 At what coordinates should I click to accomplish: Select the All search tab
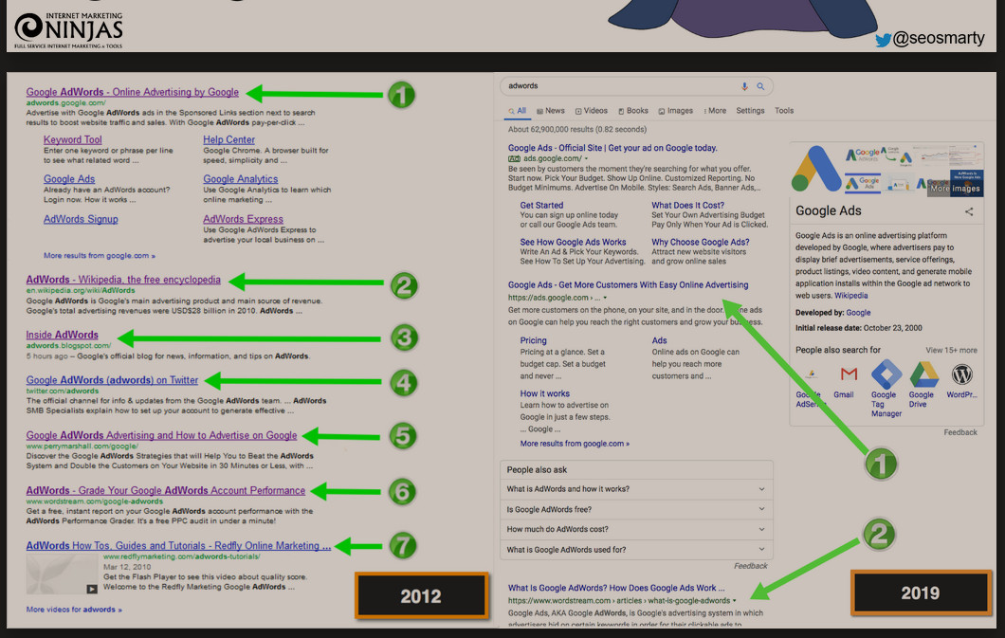point(518,111)
